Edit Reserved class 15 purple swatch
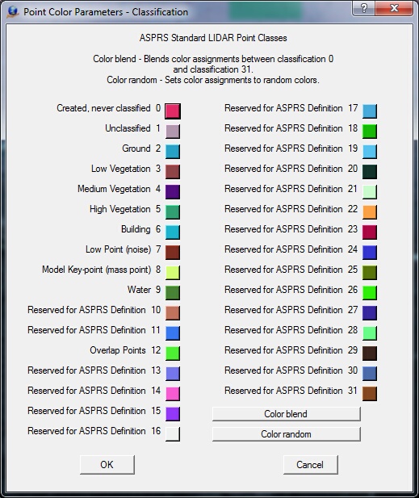Viewport: 419px width, 498px height. [173, 414]
